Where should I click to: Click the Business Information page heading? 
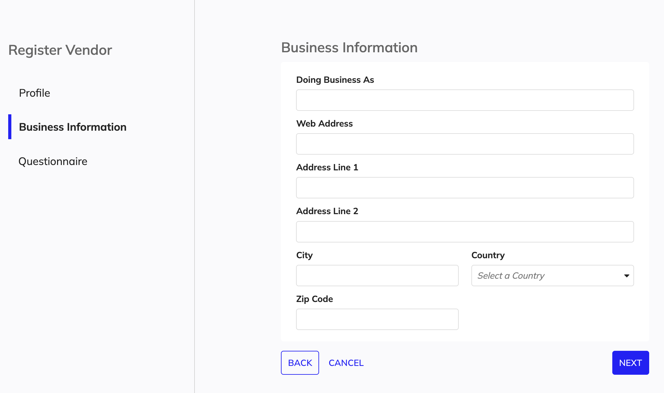tap(349, 48)
